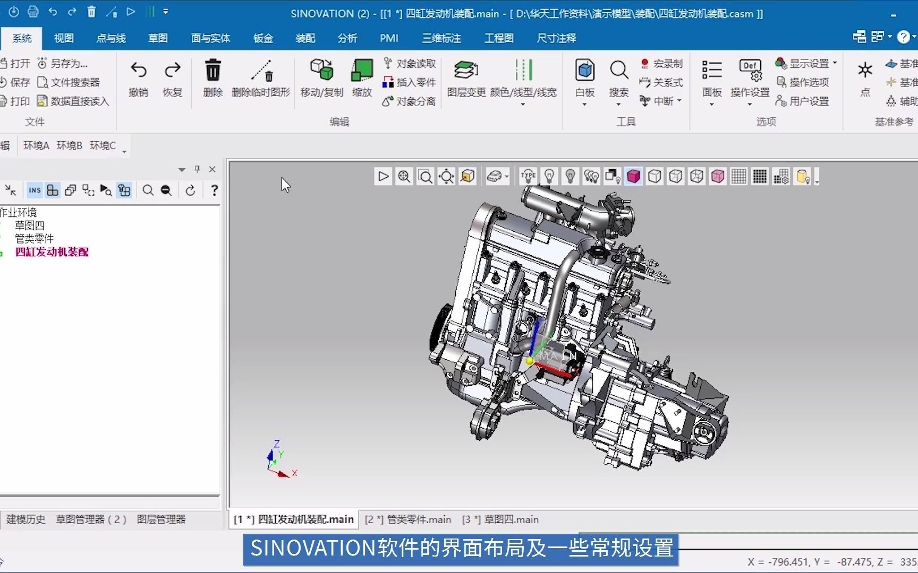Open 关系式 relations tool
918x573 pixels.
click(661, 82)
